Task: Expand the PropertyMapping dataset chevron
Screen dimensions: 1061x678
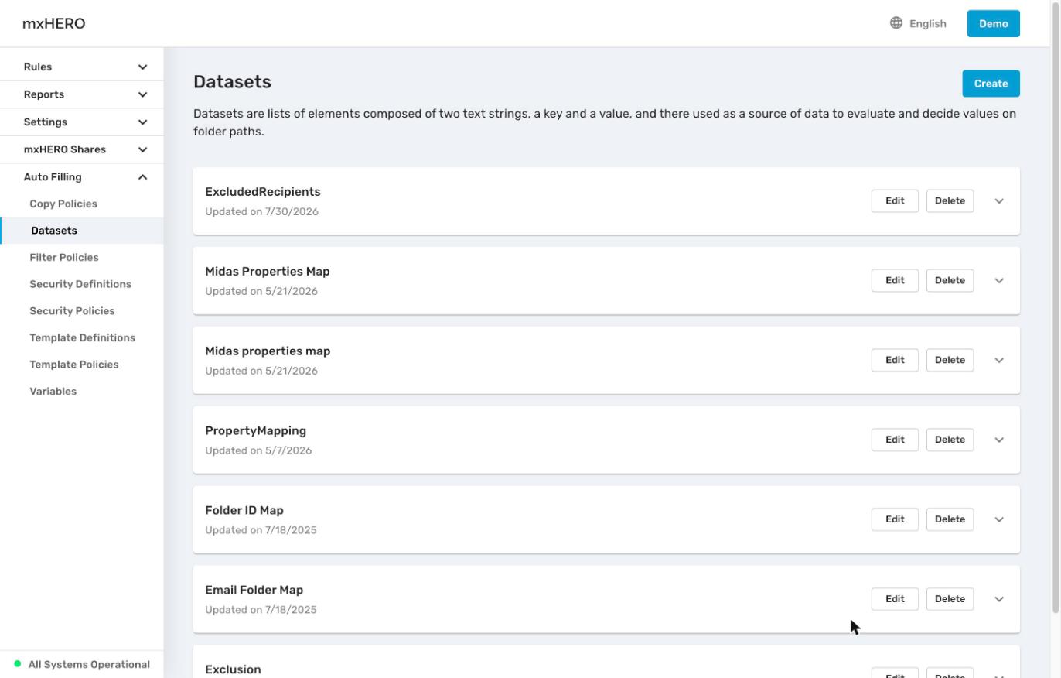Action: (x=999, y=440)
